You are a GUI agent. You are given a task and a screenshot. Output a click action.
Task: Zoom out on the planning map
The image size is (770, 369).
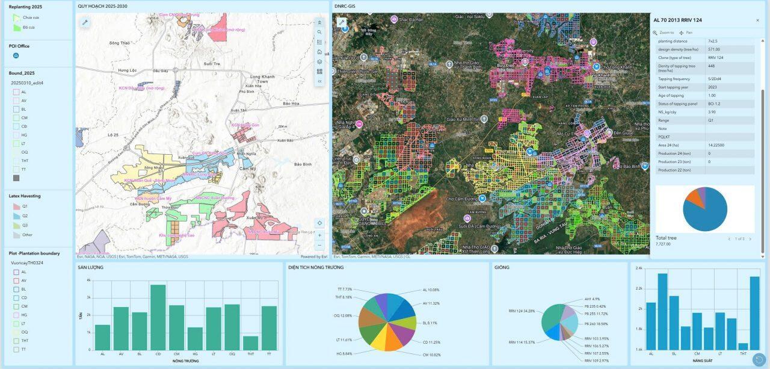tap(319, 246)
